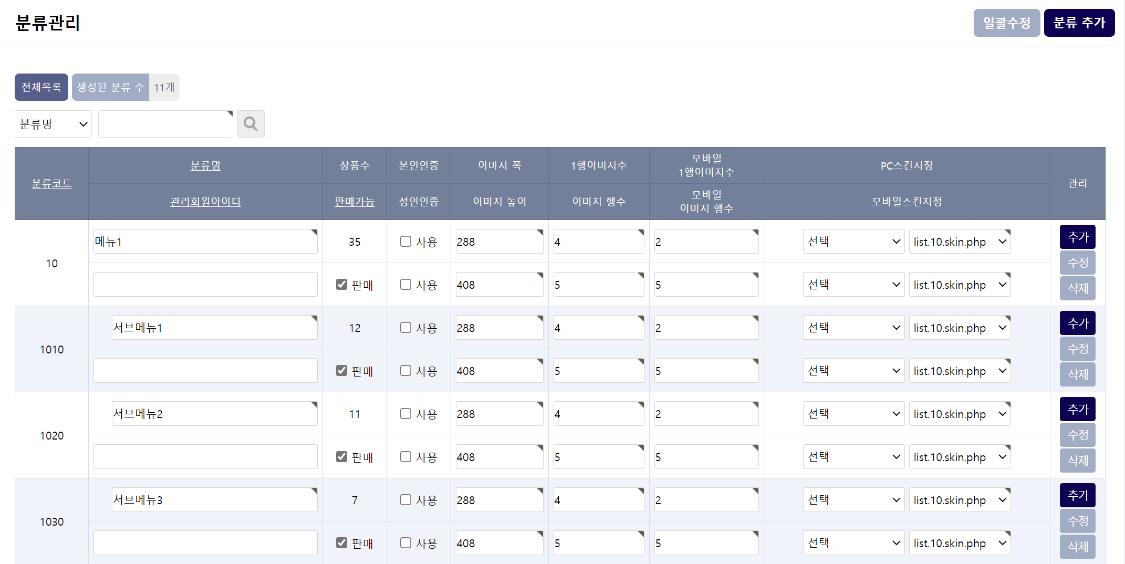Open PC skin 선택 dropdown for 메뉴1
The image size is (1125, 564).
pos(853,242)
